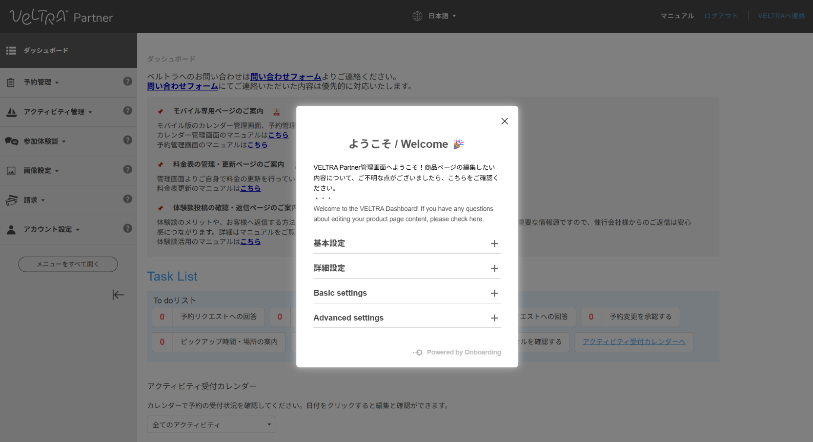
Task: Expand the アカウント設定 sidebar menu
Action: (x=51, y=230)
